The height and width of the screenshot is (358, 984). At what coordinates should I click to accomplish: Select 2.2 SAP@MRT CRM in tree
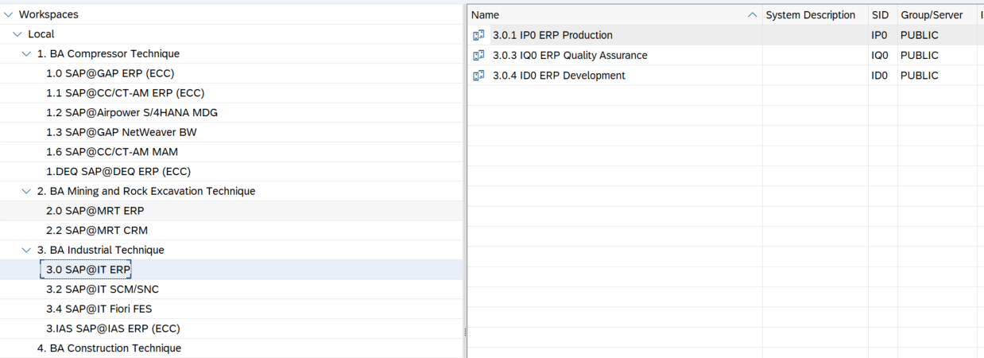[97, 231]
